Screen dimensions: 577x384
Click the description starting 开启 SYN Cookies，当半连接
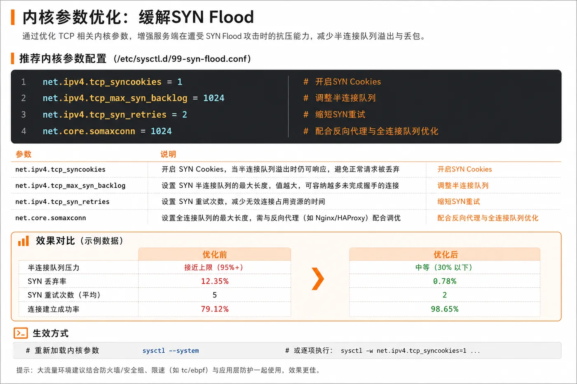point(280,169)
